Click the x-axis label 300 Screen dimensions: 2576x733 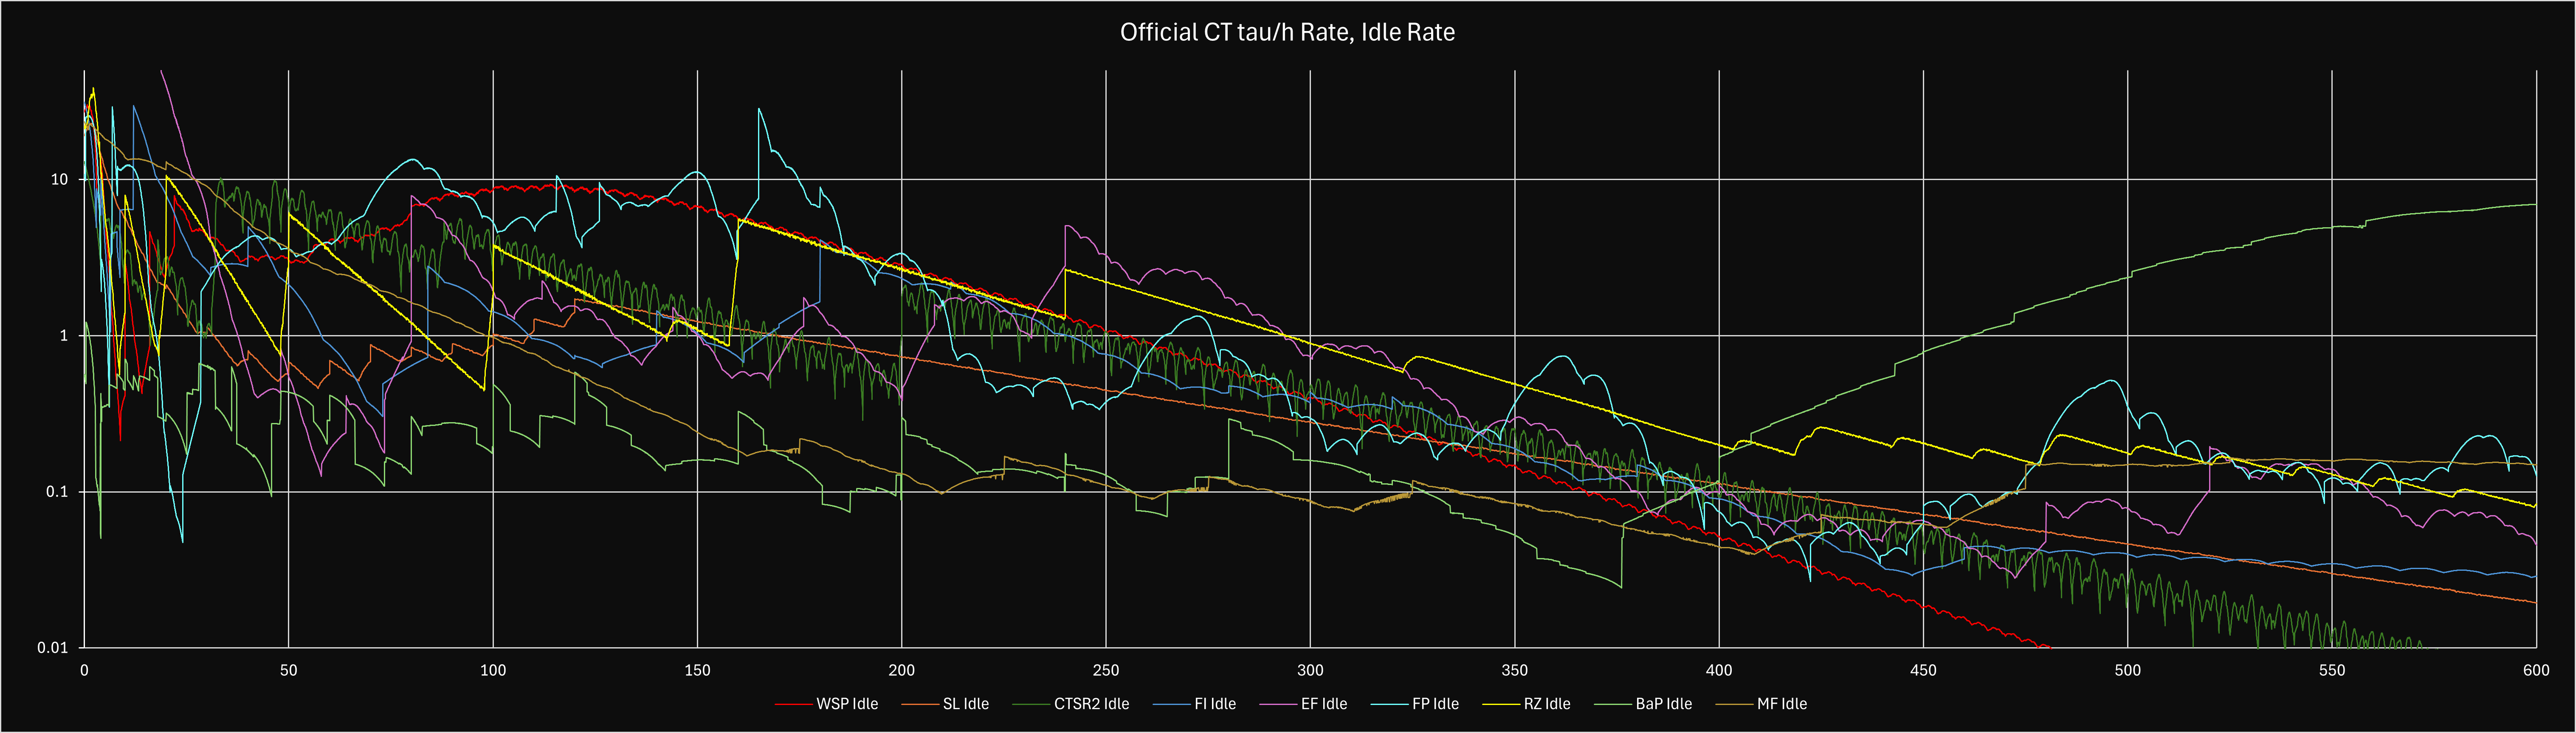[1310, 670]
